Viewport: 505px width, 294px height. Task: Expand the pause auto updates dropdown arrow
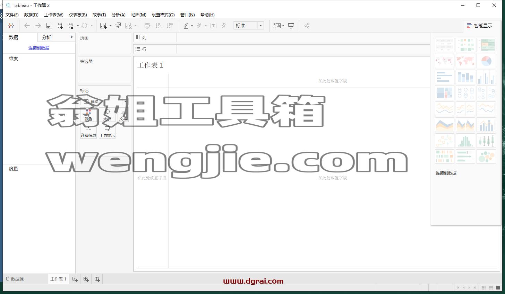(78, 26)
